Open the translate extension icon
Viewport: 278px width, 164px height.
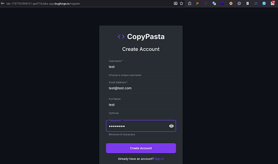214,3
